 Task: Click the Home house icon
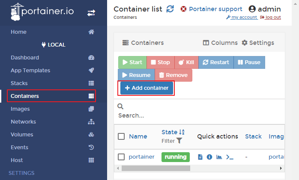(x=91, y=32)
